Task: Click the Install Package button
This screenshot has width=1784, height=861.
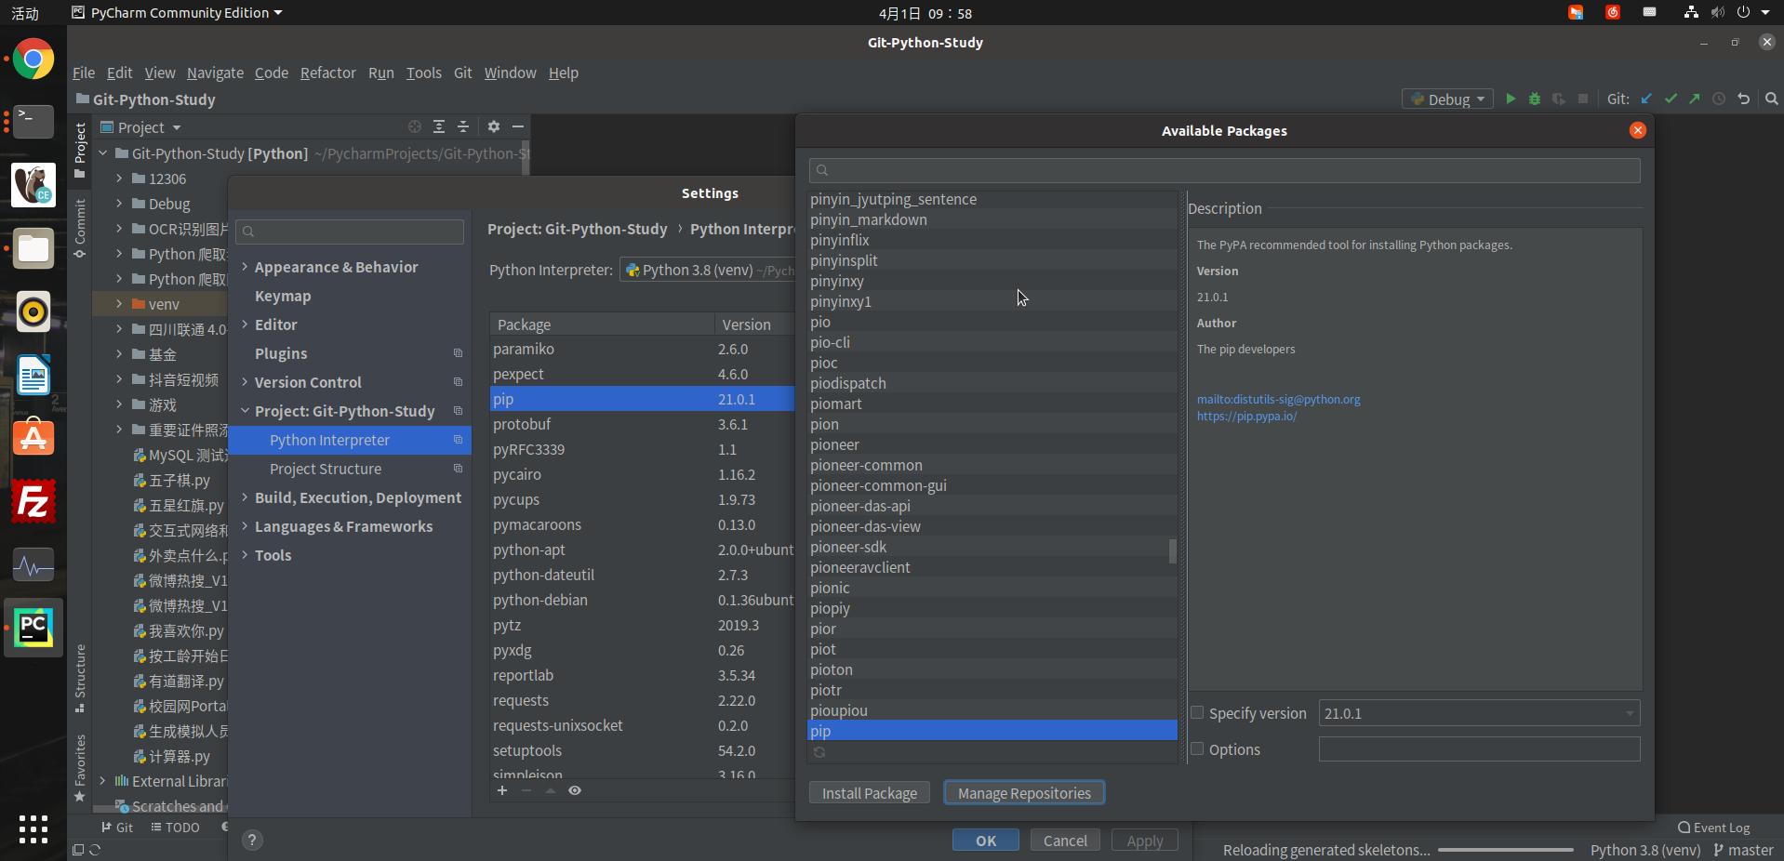Action: 870,793
